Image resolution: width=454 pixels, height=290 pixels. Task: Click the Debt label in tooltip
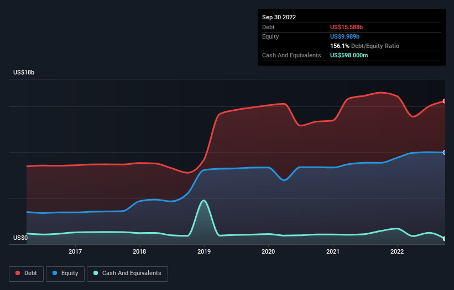click(x=268, y=27)
